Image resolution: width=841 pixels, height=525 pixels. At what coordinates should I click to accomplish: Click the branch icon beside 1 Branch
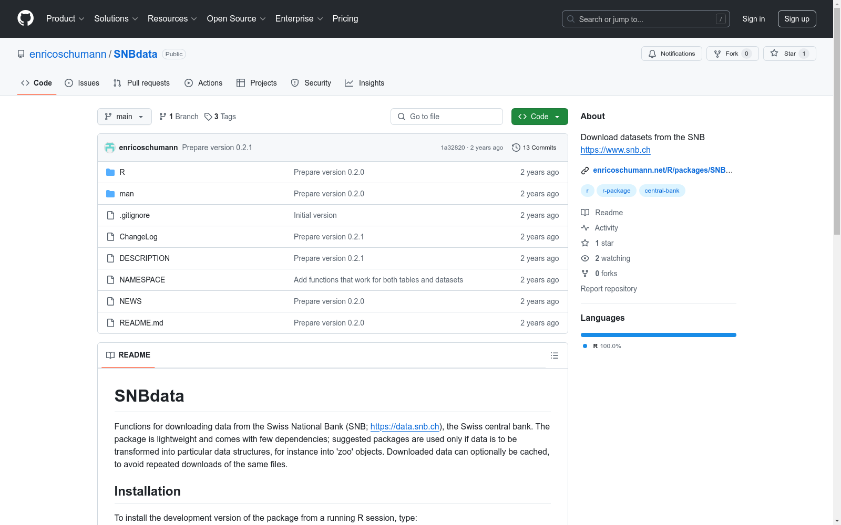pyautogui.click(x=163, y=117)
